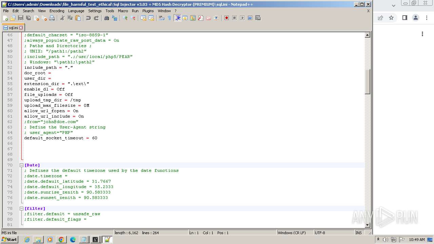
Task: Stop macro recording with the square icon
Action: [234, 18]
